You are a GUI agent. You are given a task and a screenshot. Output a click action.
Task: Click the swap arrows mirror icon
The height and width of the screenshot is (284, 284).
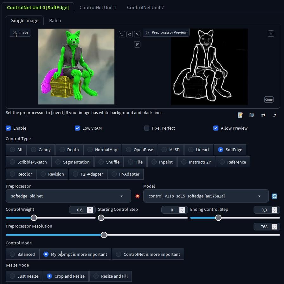coord(263,115)
